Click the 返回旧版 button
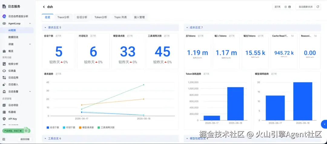 tap(25, 139)
